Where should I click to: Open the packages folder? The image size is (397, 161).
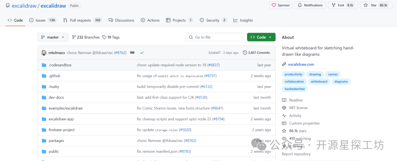tap(56, 141)
